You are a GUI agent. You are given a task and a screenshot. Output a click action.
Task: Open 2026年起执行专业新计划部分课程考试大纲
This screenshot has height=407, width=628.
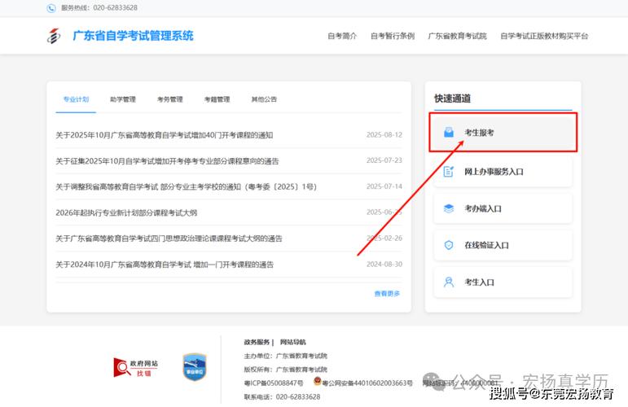126,213
